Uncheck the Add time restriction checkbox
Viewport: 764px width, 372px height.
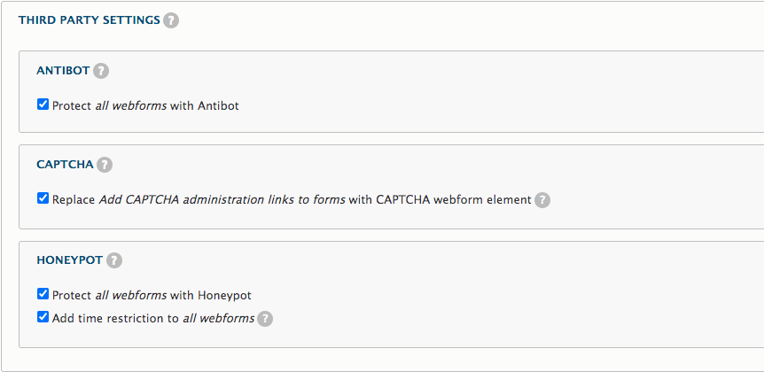coord(43,317)
